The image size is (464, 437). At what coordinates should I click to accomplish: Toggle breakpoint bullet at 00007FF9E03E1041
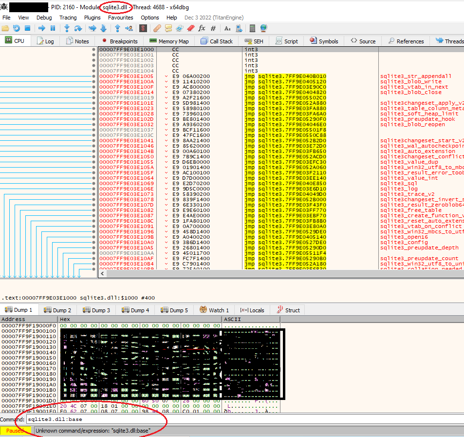click(x=94, y=141)
